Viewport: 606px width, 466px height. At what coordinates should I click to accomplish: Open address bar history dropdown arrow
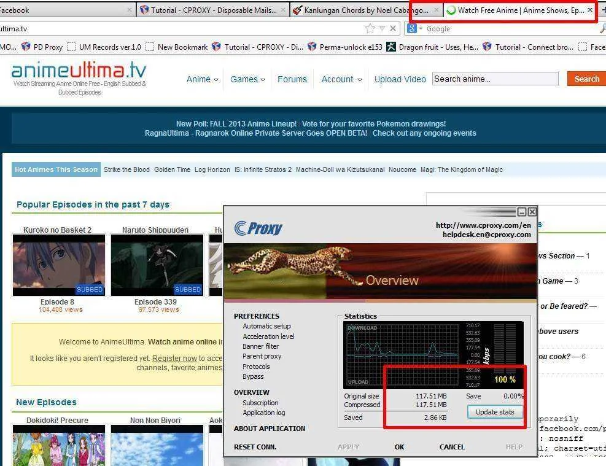click(x=382, y=29)
